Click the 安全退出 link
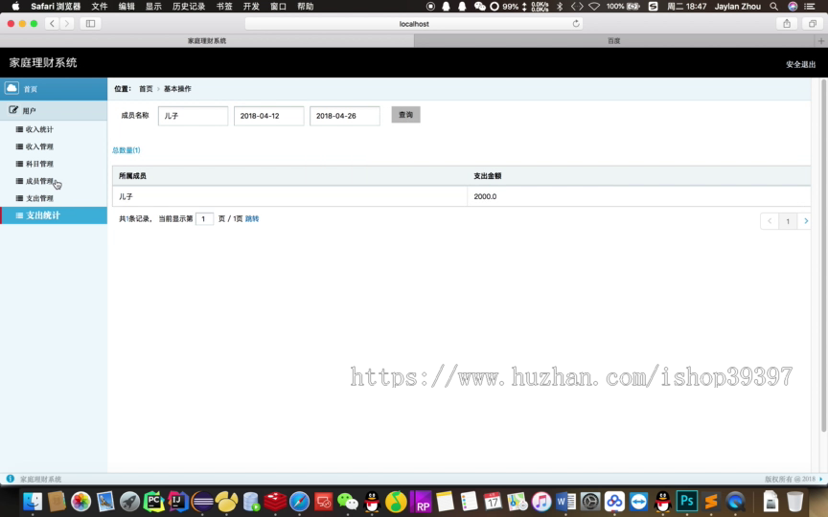This screenshot has width=828, height=517. (800, 64)
